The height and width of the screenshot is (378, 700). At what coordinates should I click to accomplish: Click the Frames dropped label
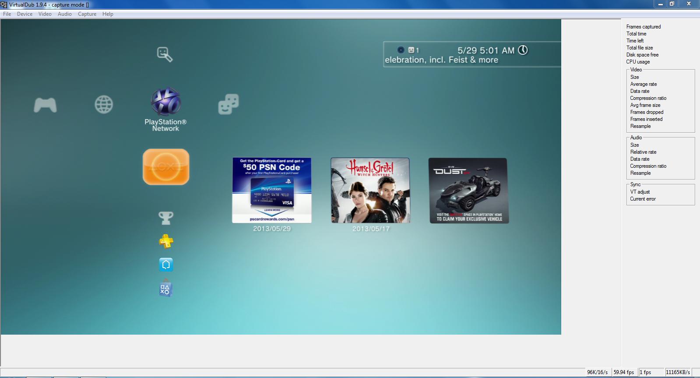(647, 112)
